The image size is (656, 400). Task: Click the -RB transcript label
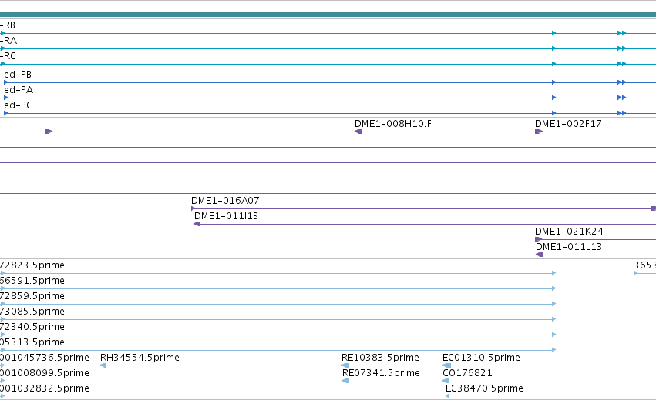coord(8,25)
